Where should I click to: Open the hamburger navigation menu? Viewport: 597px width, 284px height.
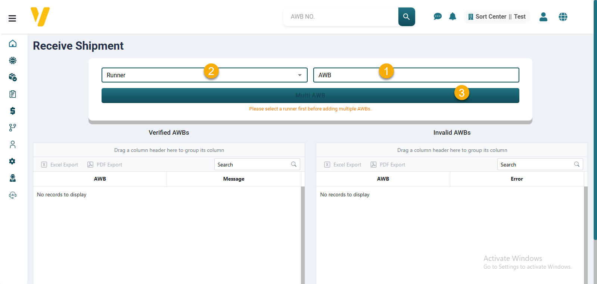pyautogui.click(x=12, y=18)
